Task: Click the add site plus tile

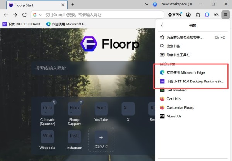Action: tap(101, 140)
